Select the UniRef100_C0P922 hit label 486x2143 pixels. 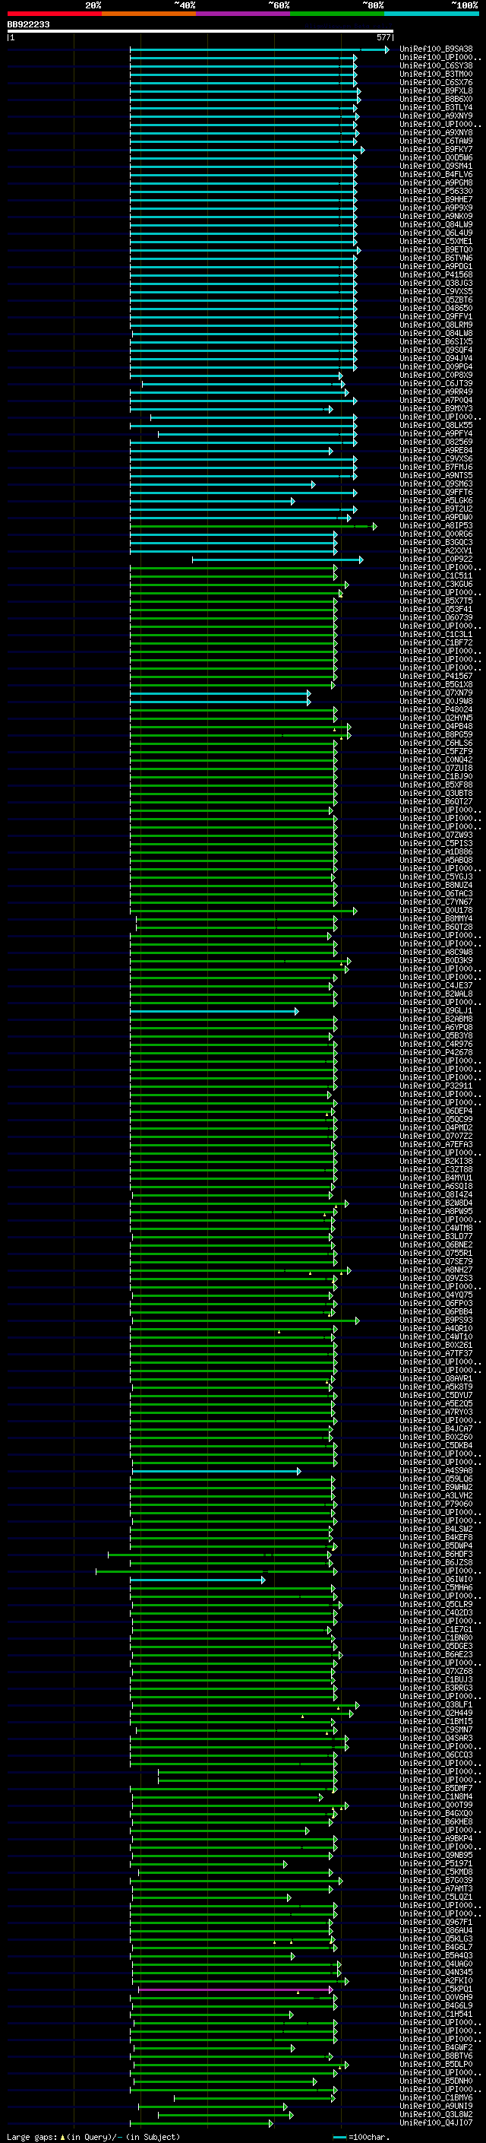[436, 559]
